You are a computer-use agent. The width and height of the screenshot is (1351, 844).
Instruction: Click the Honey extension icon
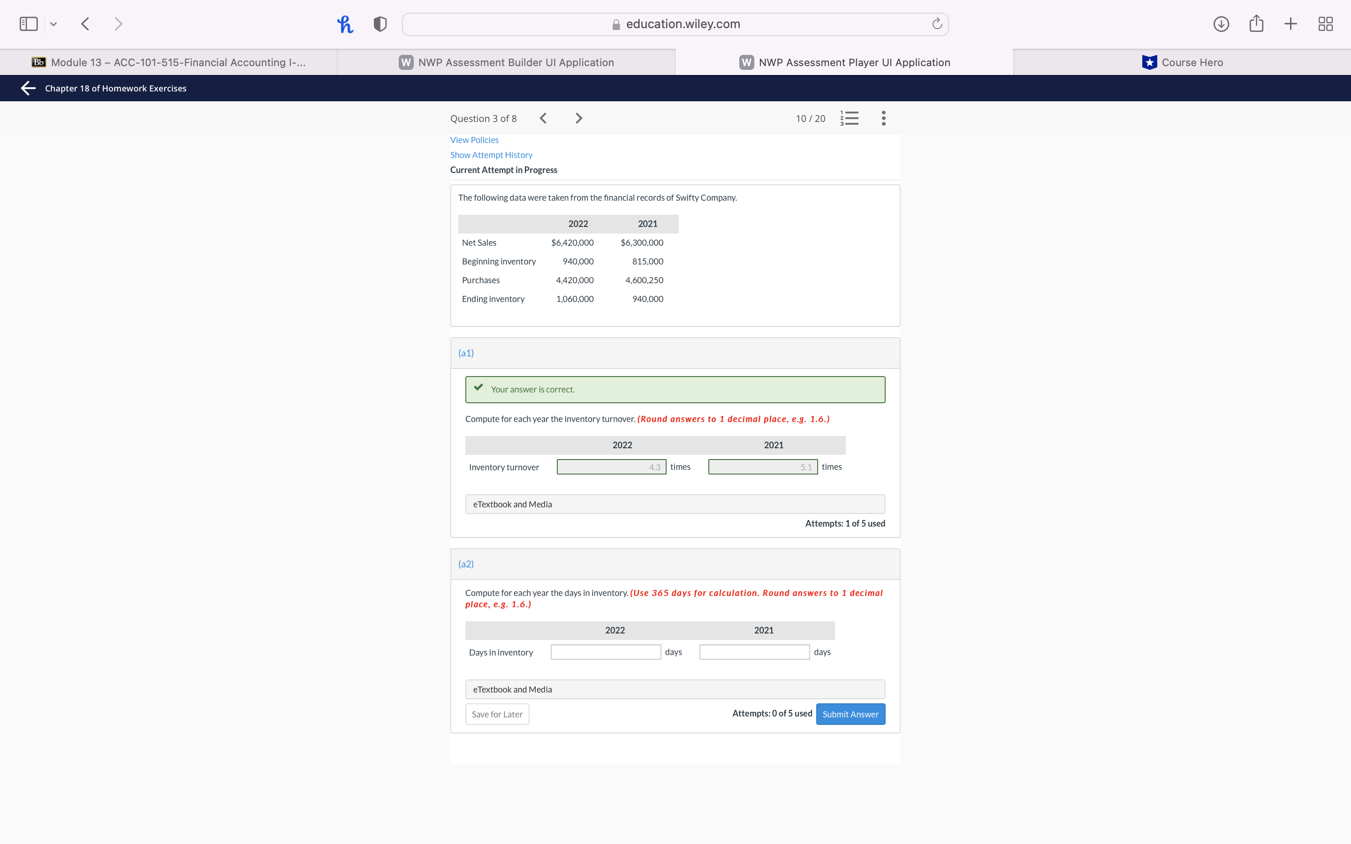pos(345,24)
